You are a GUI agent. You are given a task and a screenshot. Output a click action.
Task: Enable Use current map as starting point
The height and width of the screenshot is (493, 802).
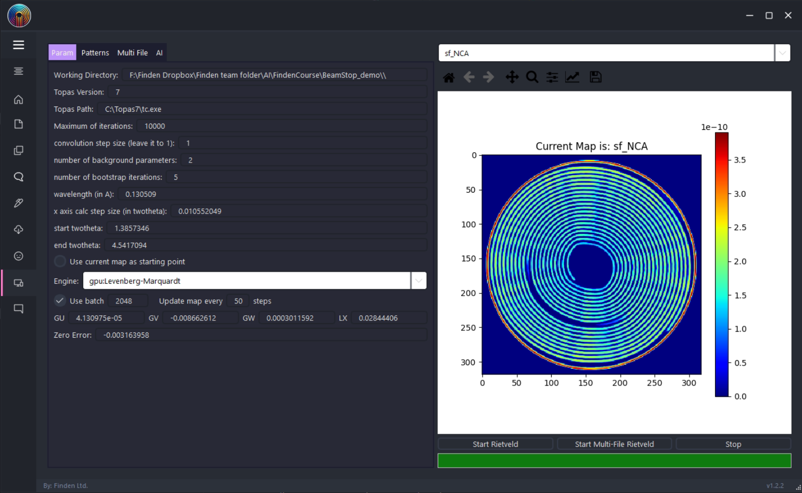60,261
